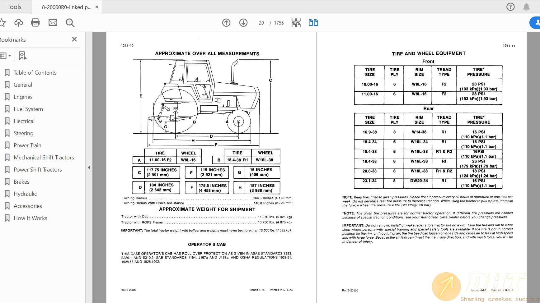Collapse the navigation pane with the arrow
Image resolution: width=540 pixels, height=303 pixels.
pyautogui.click(x=89, y=167)
